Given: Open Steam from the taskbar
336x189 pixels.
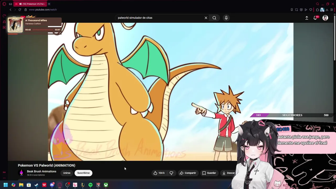Looking at the screenshot, I should click(36, 185).
